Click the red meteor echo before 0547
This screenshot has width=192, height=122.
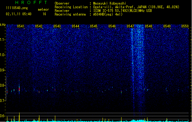121,92
